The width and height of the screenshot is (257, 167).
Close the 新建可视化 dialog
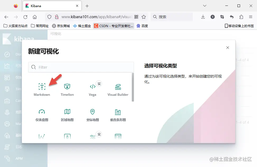coord(228,48)
